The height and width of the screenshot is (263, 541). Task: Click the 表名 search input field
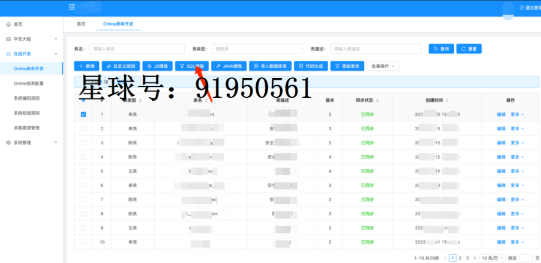coord(137,49)
